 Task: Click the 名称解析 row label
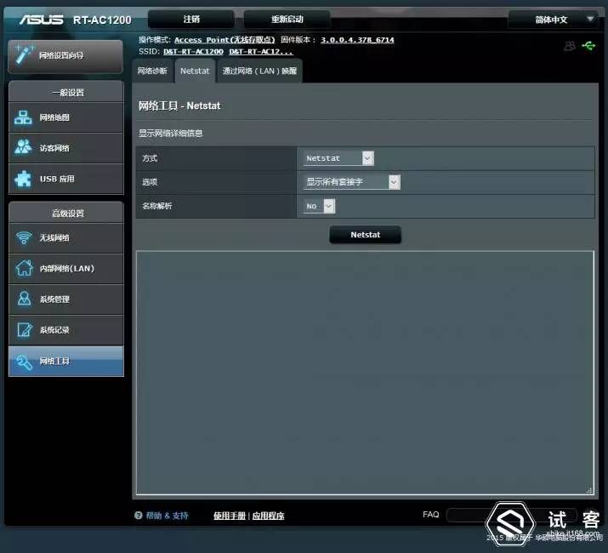[x=156, y=206]
